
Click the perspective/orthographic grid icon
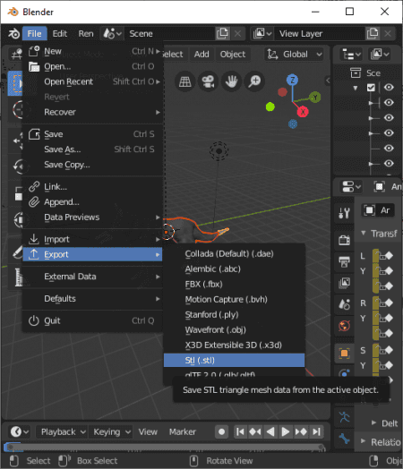click(x=184, y=81)
